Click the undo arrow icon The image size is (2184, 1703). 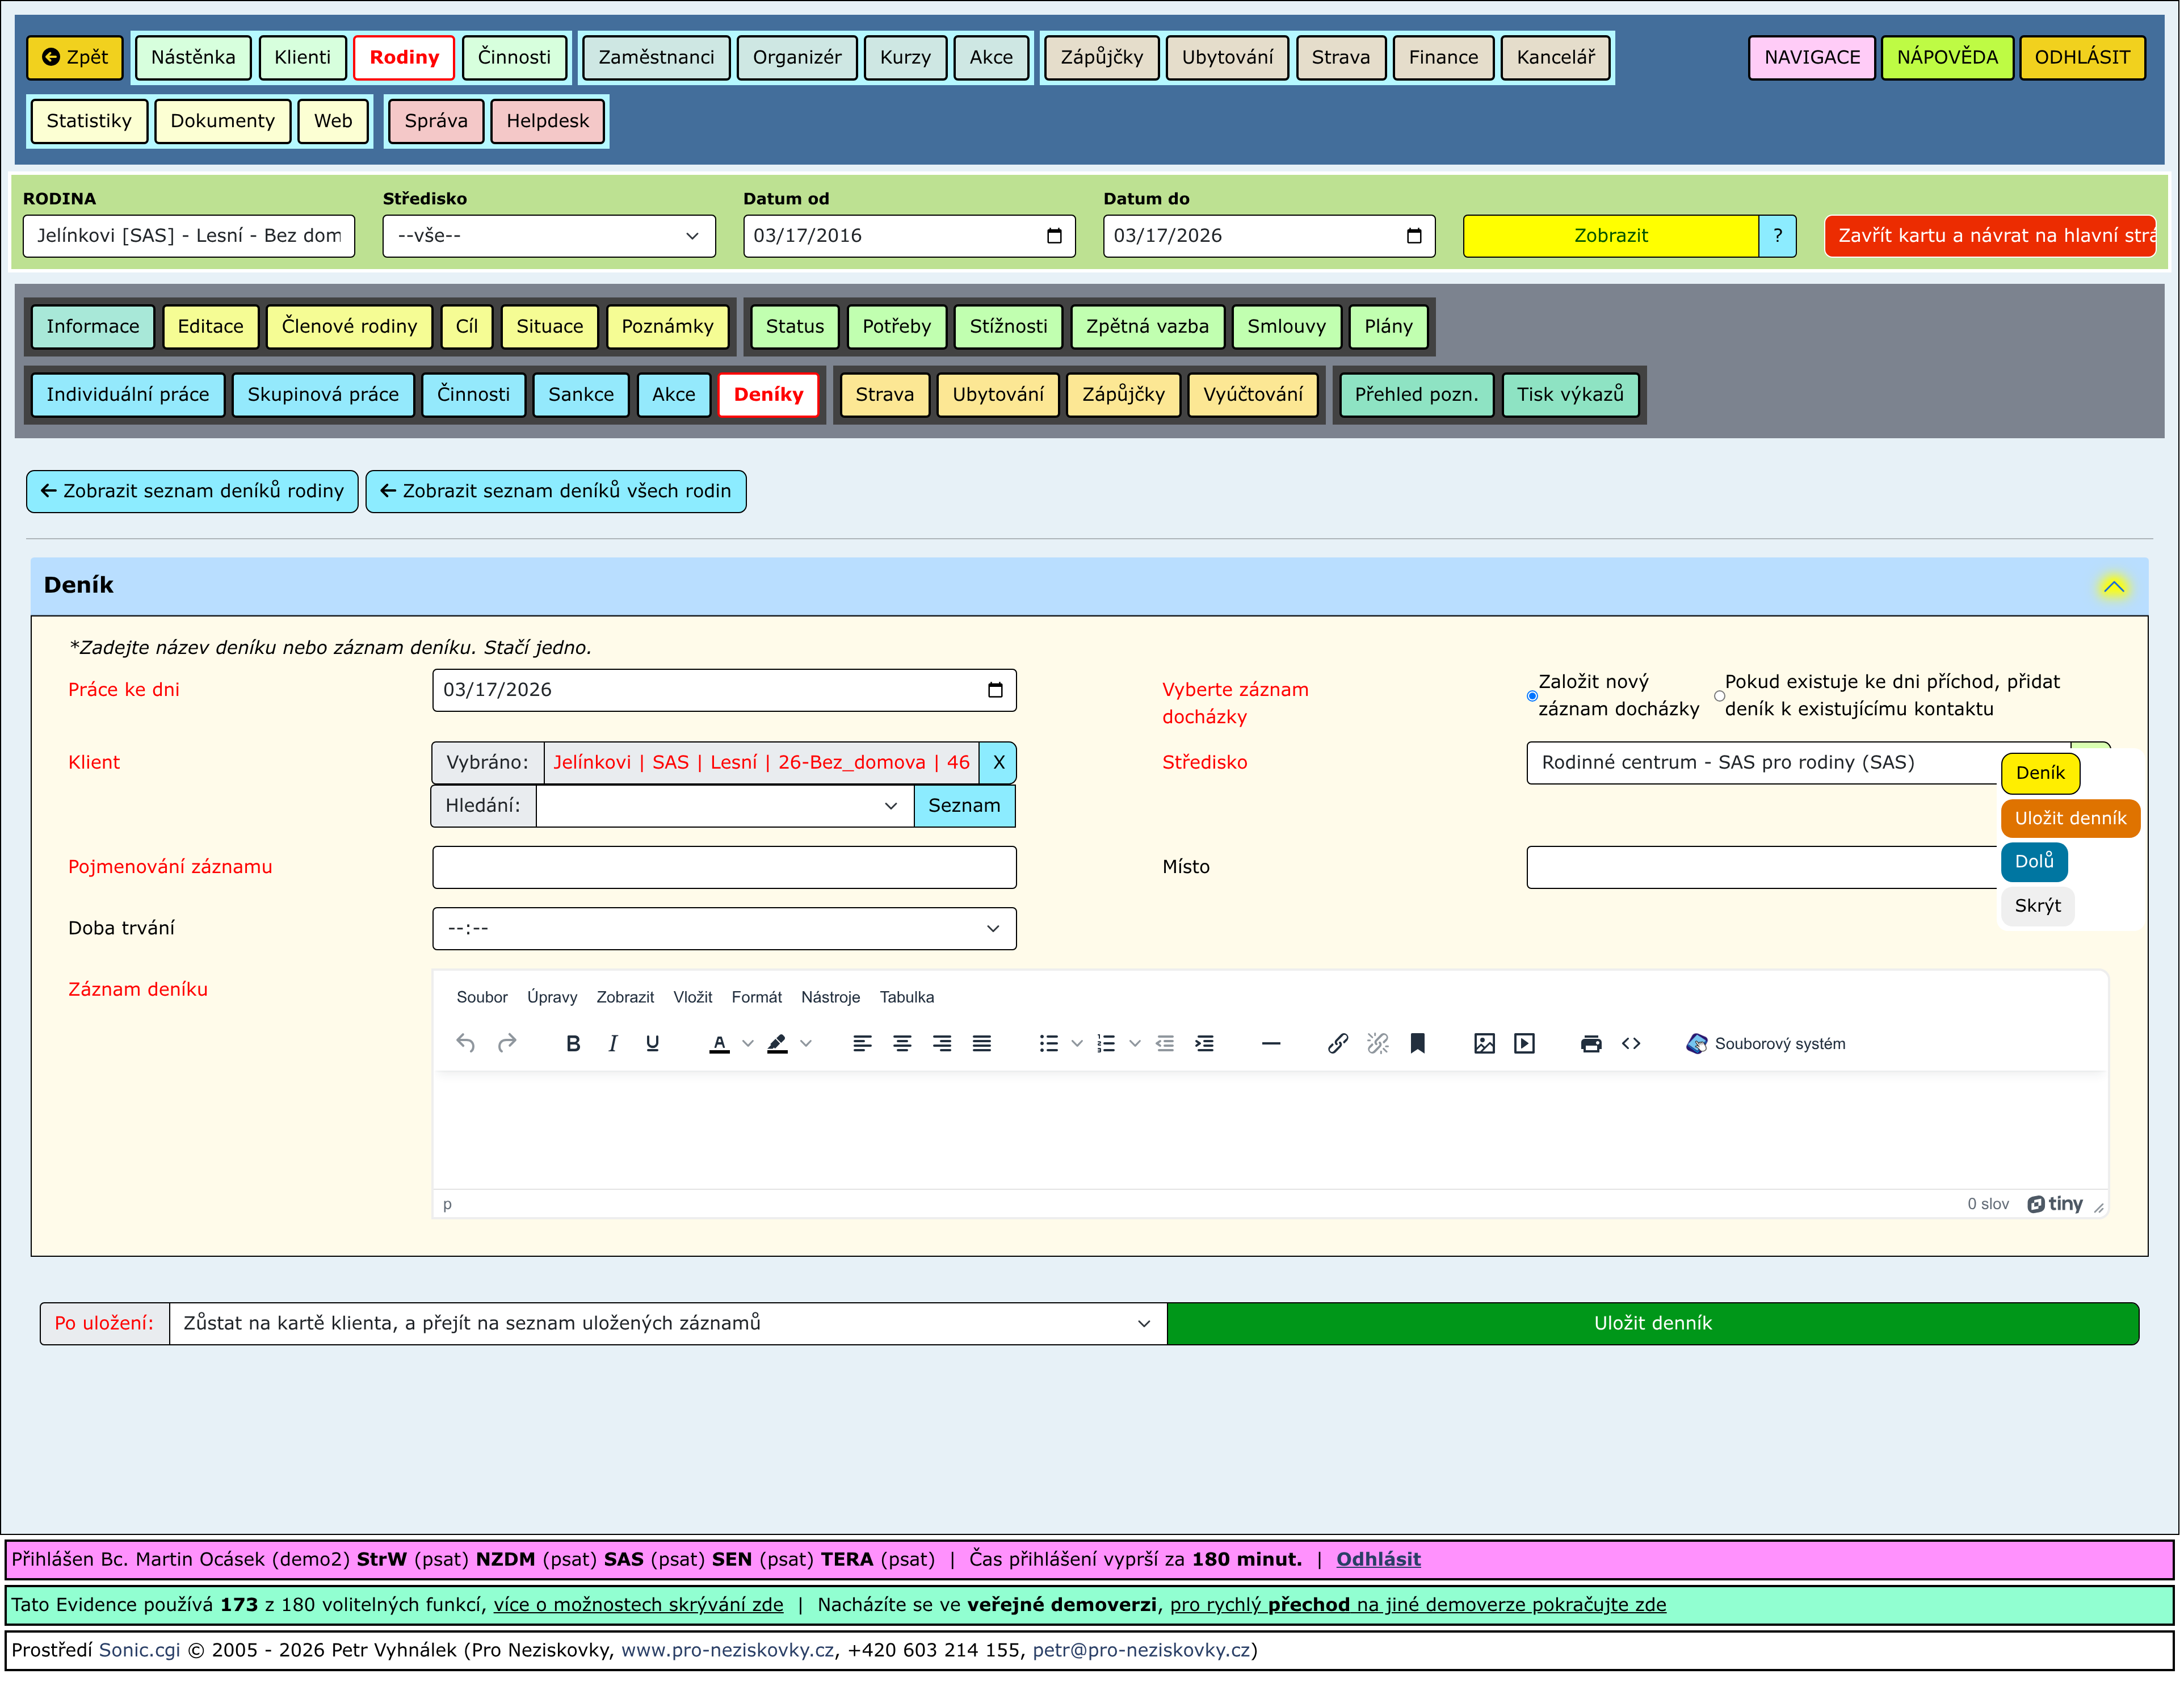465,1044
